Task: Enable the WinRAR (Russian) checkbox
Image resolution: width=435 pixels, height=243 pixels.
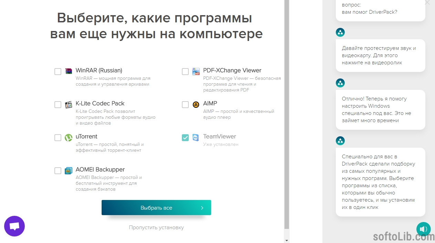Action: click(58, 72)
